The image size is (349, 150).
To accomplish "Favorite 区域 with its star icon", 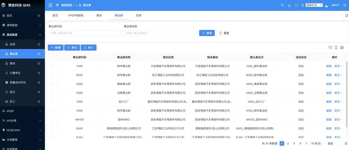I will (39, 44).
